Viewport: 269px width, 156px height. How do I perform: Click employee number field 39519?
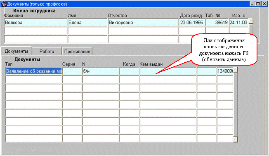[217, 22]
